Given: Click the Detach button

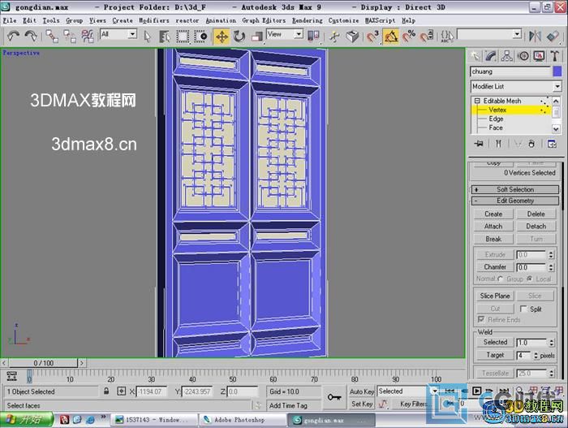Looking at the screenshot, I should (x=536, y=227).
